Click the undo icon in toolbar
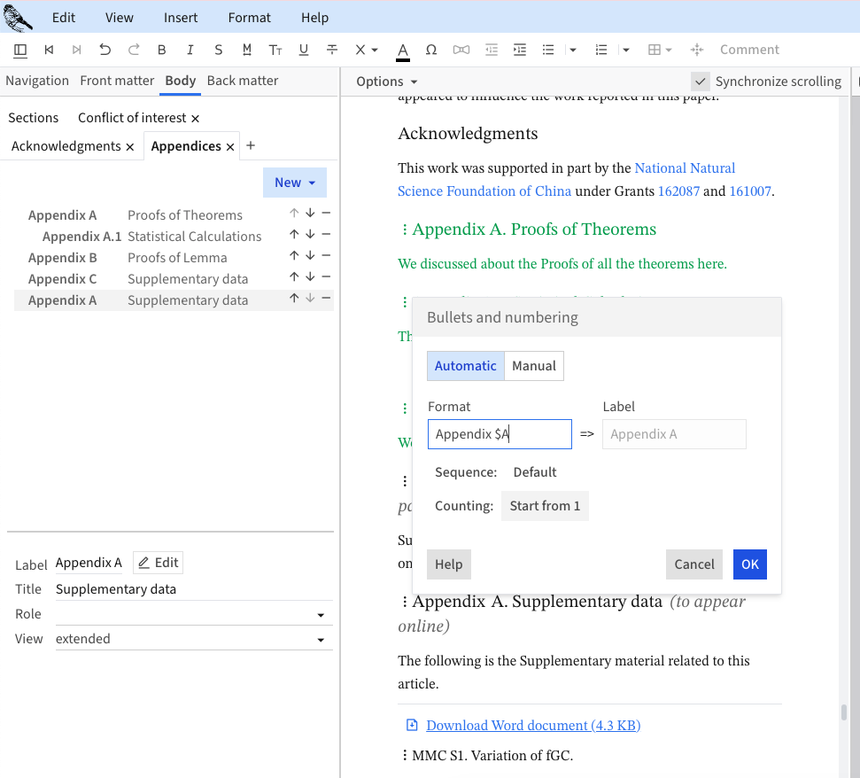This screenshot has width=860, height=778. coord(105,50)
